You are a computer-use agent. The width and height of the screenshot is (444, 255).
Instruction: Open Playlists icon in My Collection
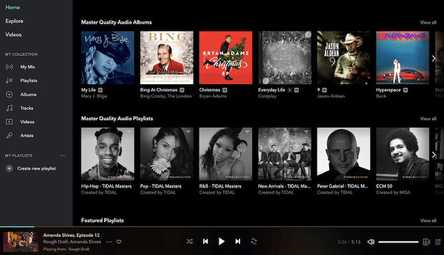[x=9, y=81]
